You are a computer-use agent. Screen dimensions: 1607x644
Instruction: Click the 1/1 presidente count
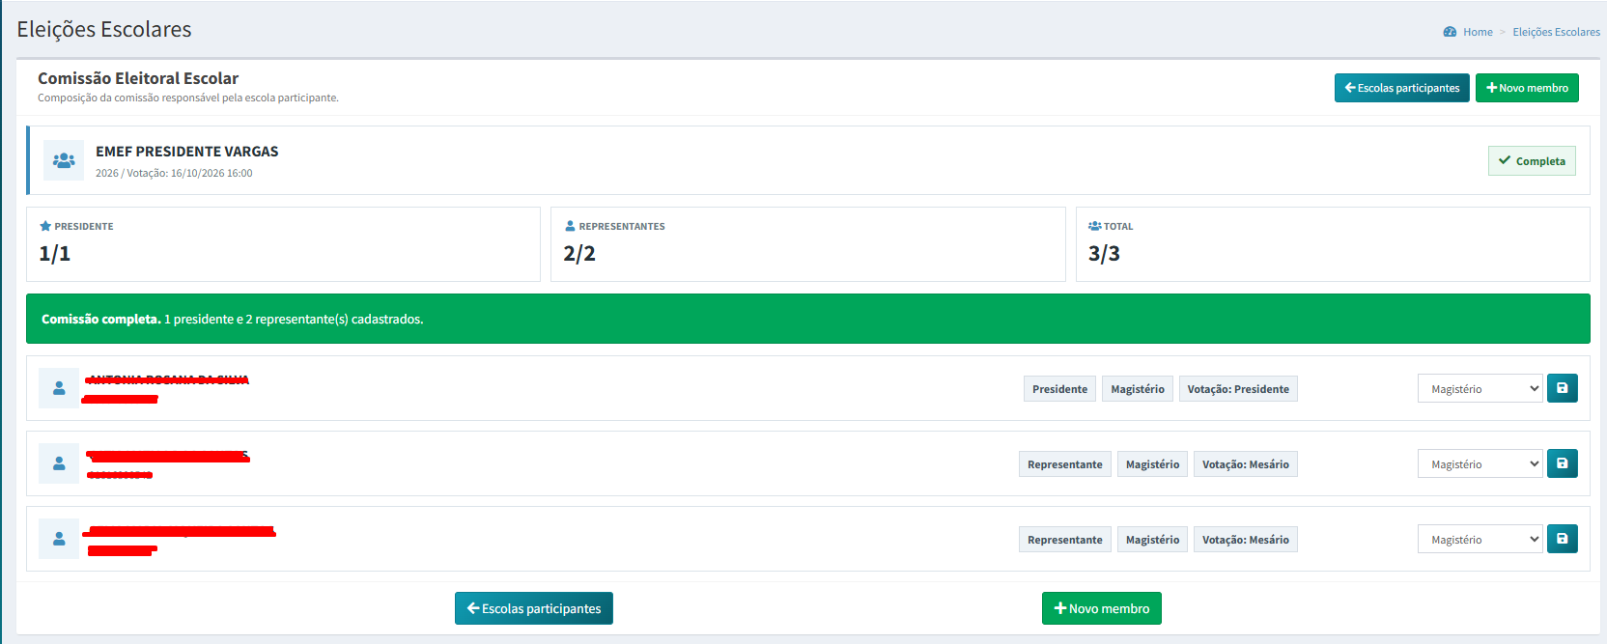pyautogui.click(x=55, y=254)
